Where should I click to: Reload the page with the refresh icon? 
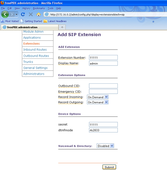point(23,15)
